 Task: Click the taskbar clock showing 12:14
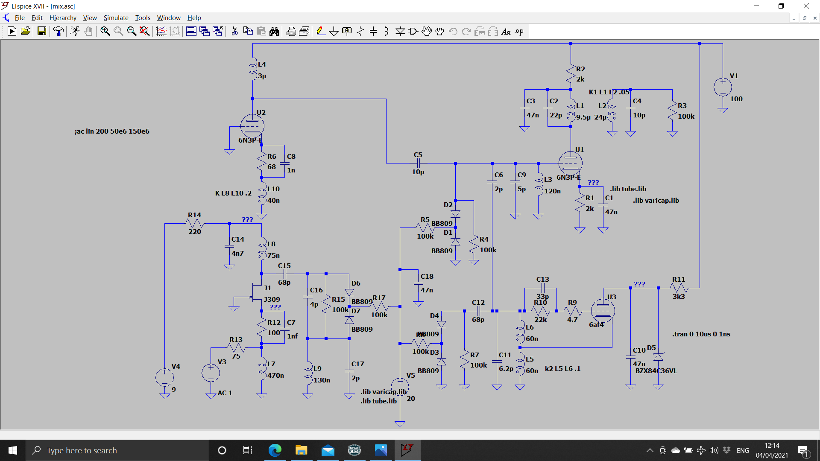(772, 450)
